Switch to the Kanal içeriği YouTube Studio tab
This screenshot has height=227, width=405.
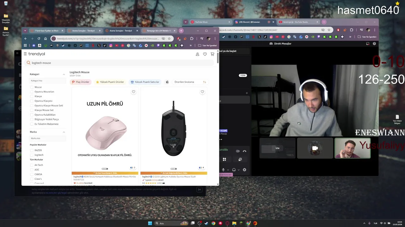(298, 22)
